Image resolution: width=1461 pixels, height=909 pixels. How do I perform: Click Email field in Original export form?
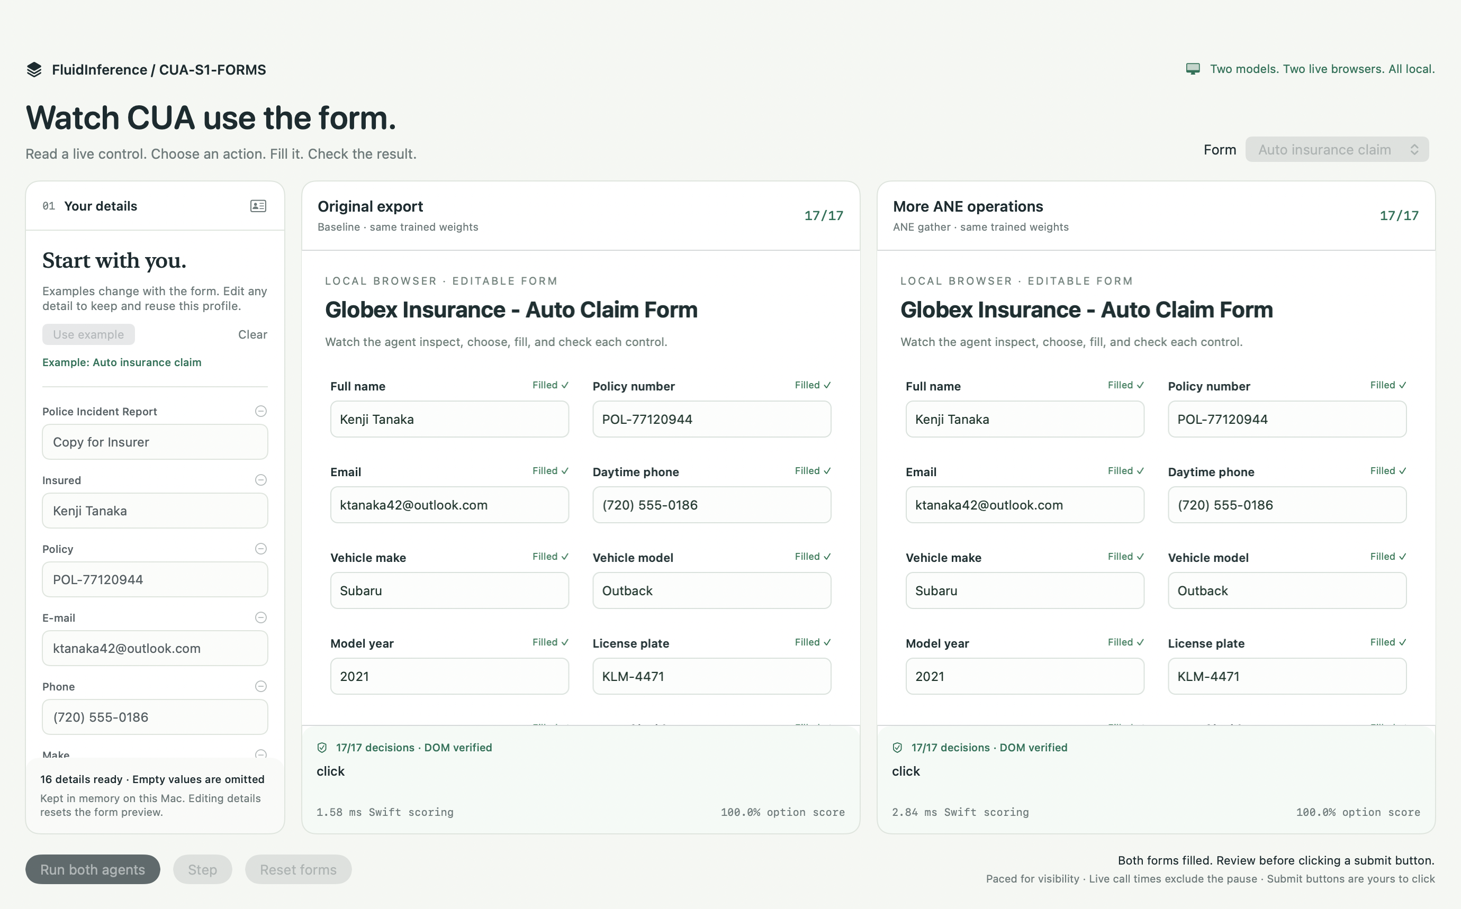(x=449, y=505)
